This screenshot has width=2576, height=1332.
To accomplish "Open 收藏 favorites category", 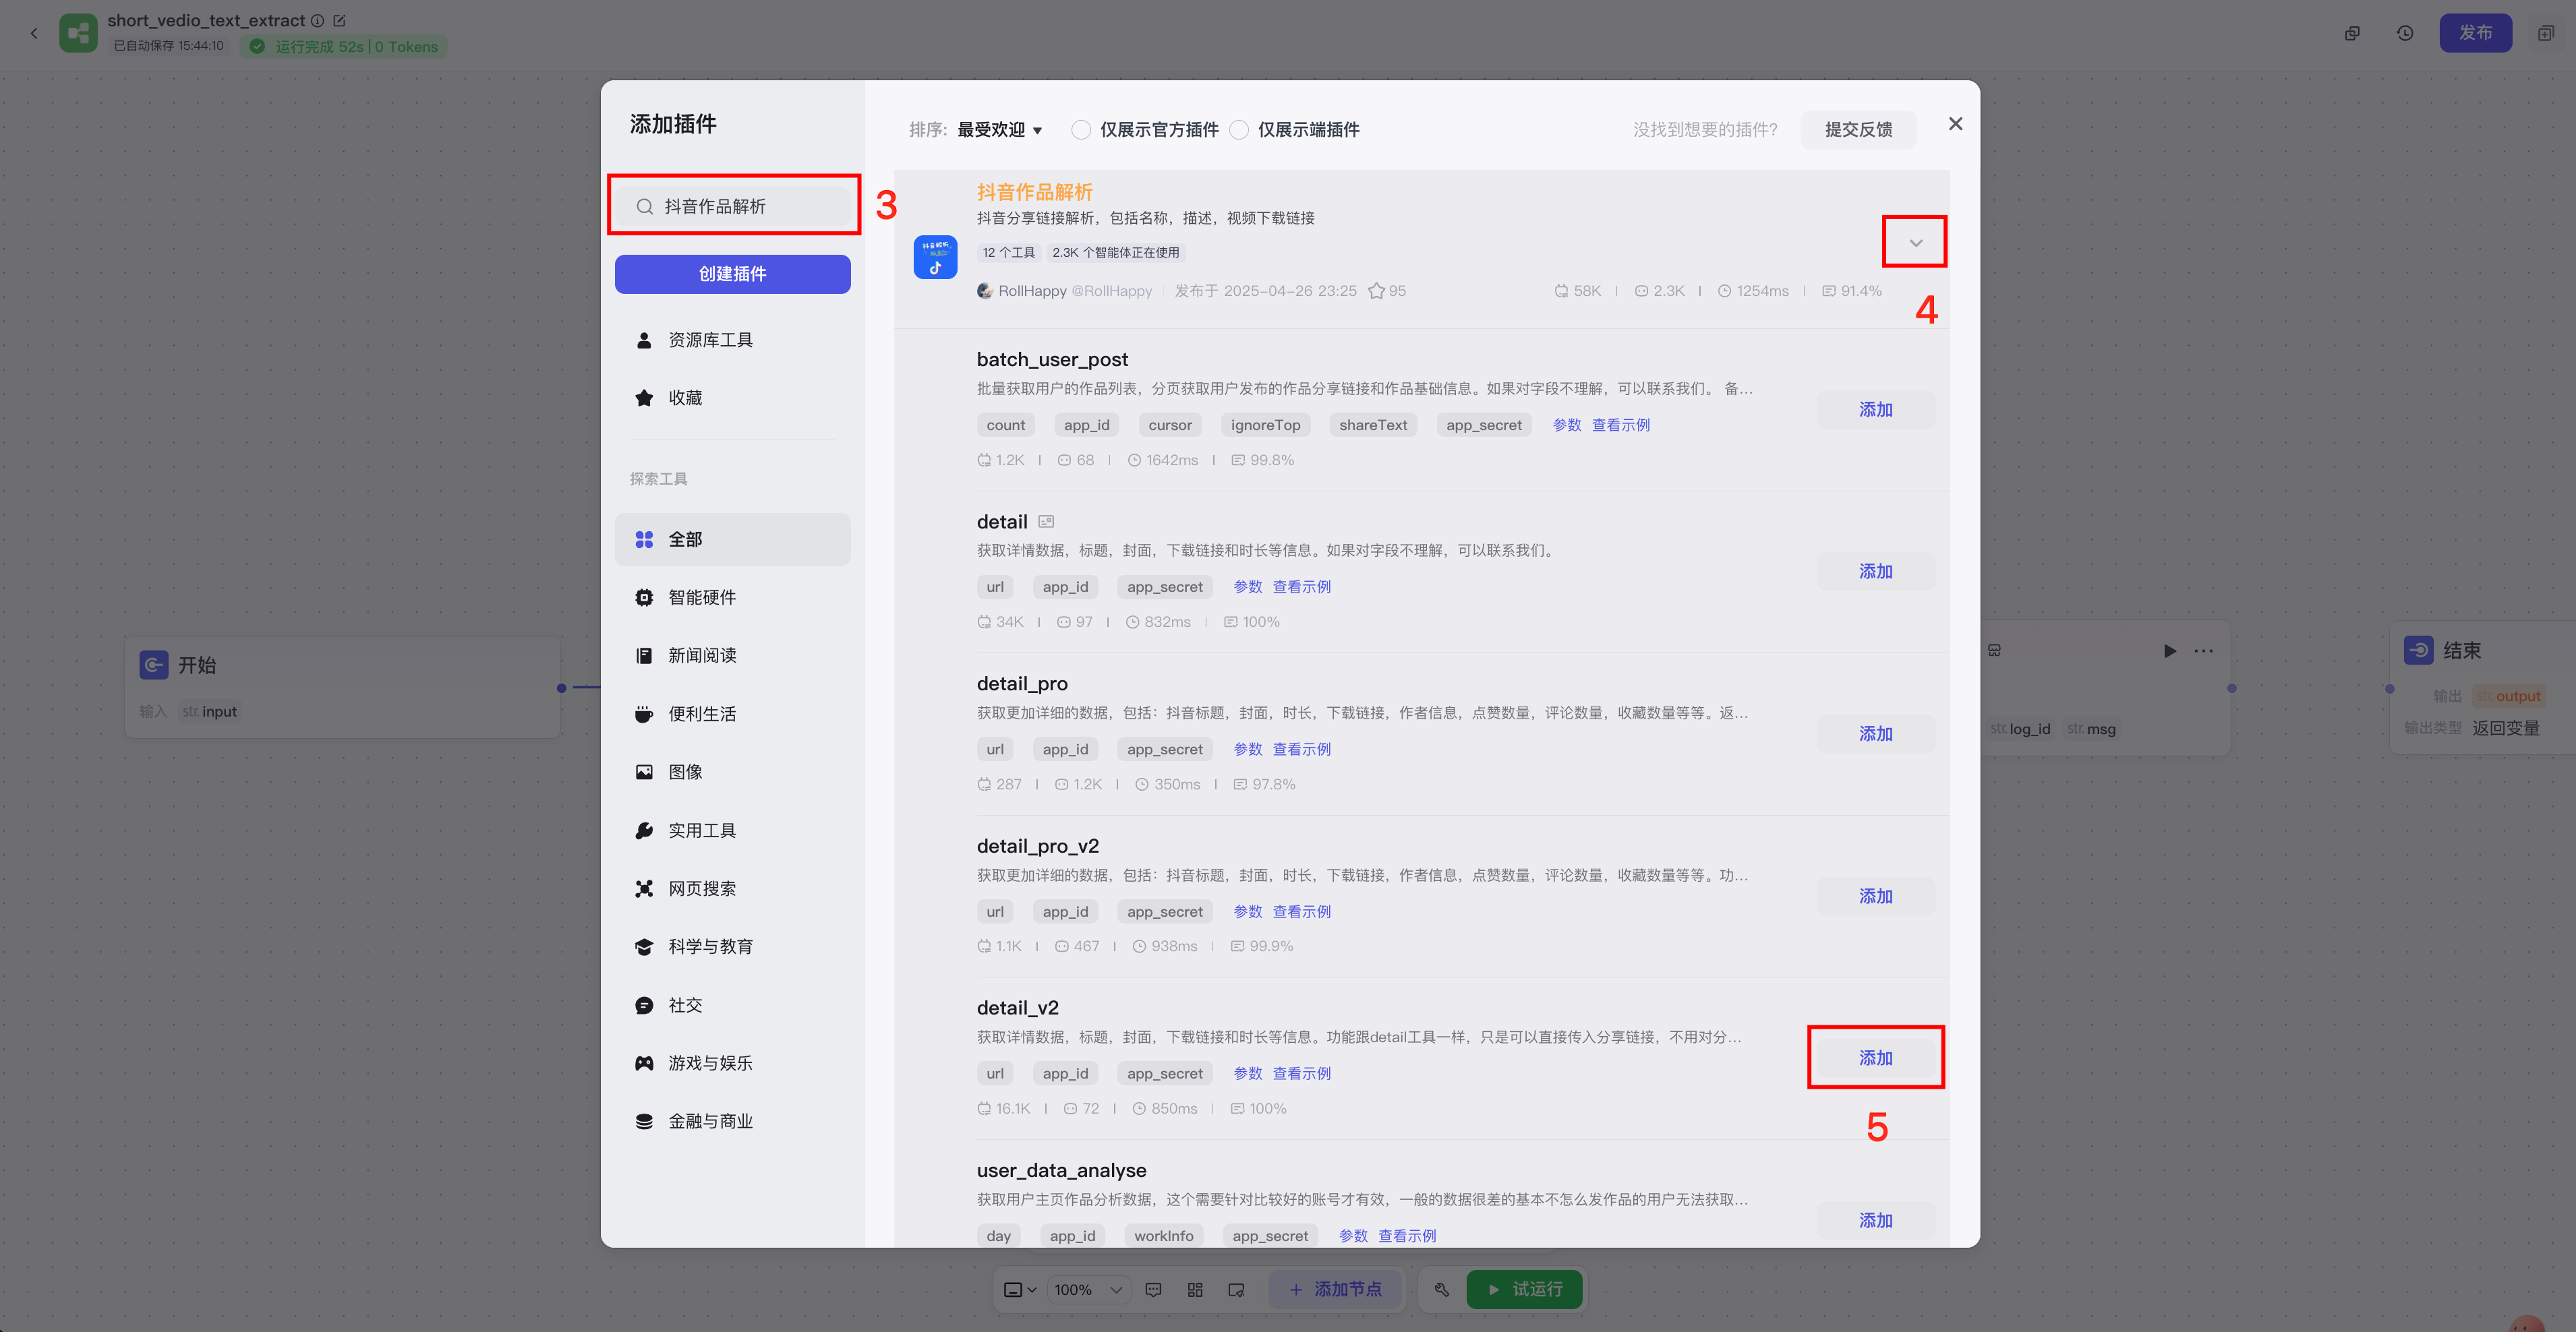I will coord(732,398).
